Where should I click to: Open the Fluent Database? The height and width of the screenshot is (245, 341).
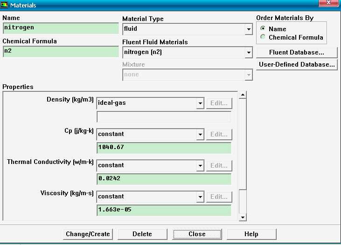296,52
